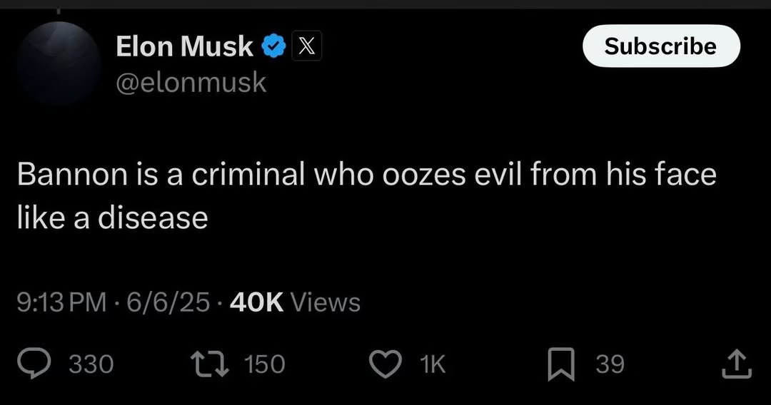Click the 9:13 PM timestamp

61,303
